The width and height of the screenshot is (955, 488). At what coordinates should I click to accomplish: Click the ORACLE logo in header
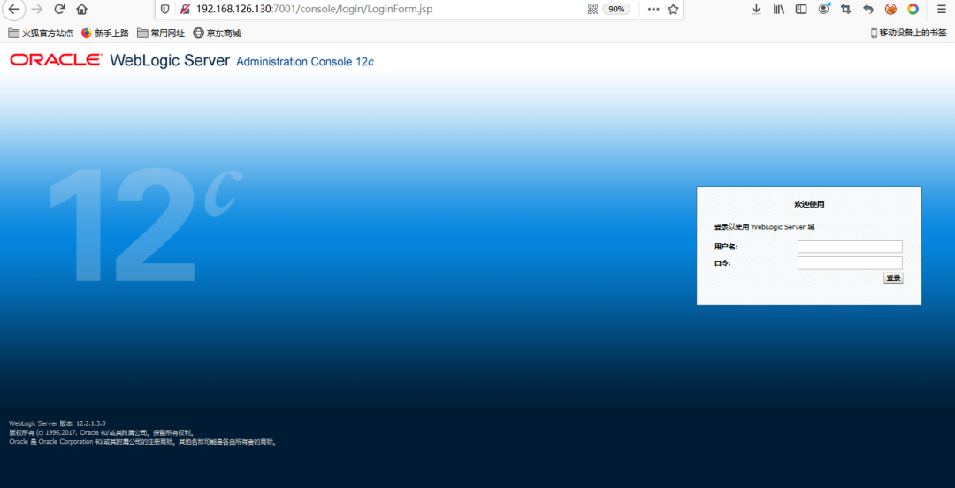click(x=56, y=60)
